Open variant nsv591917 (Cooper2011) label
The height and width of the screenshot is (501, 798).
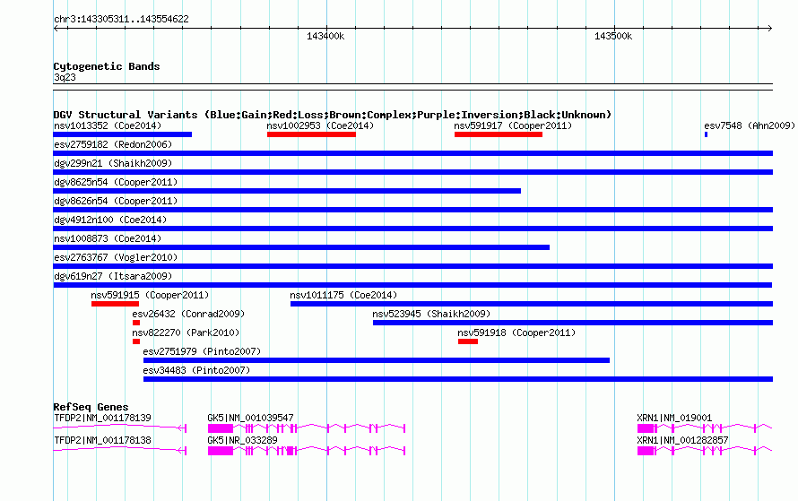click(513, 125)
